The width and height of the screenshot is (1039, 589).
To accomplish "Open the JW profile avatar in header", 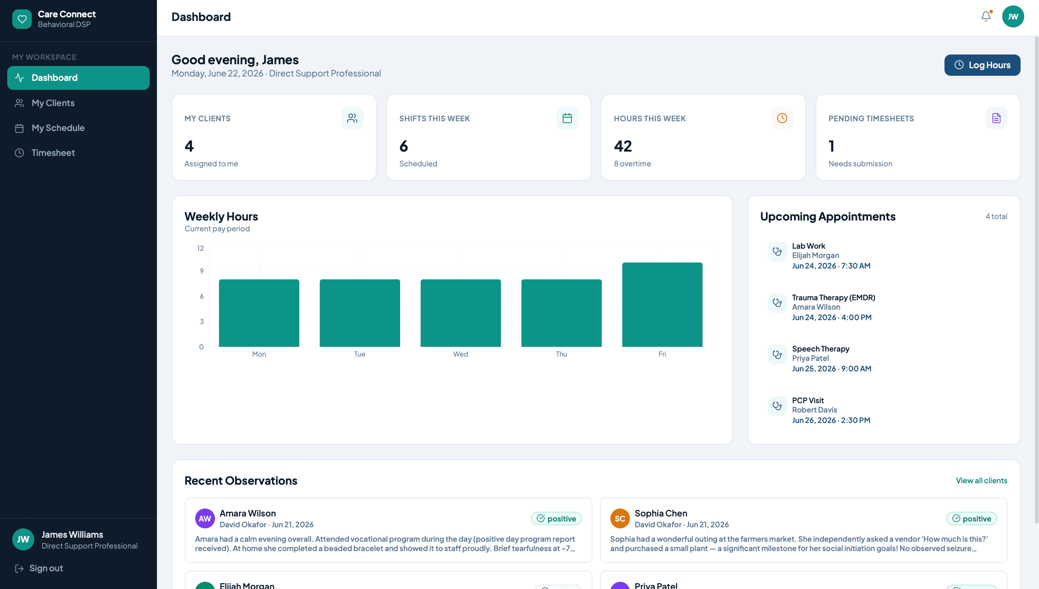I will pos(1013,17).
